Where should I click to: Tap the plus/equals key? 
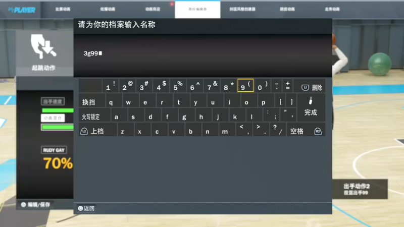pos(288,86)
